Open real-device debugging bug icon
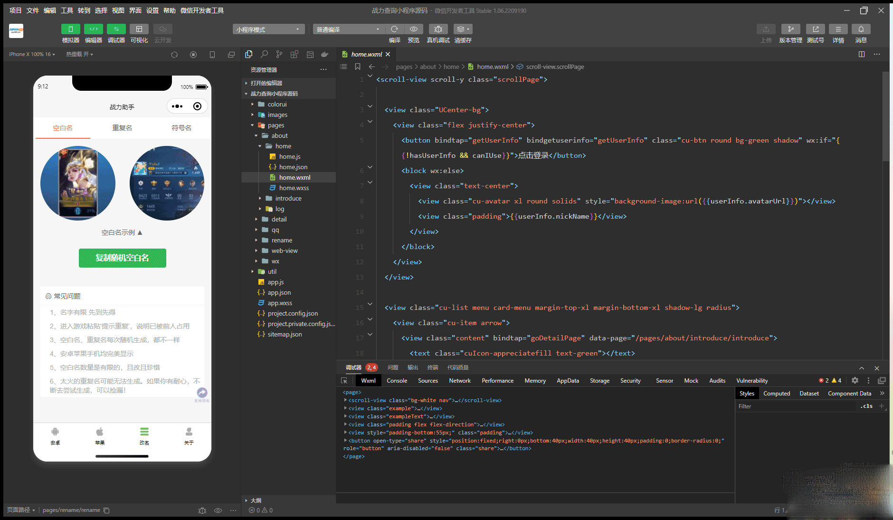This screenshot has width=893, height=520. point(438,29)
